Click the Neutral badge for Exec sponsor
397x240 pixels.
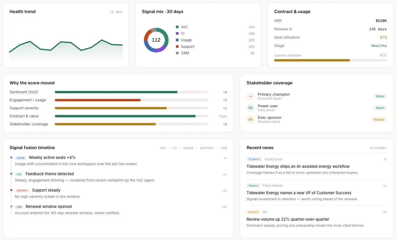click(379, 119)
